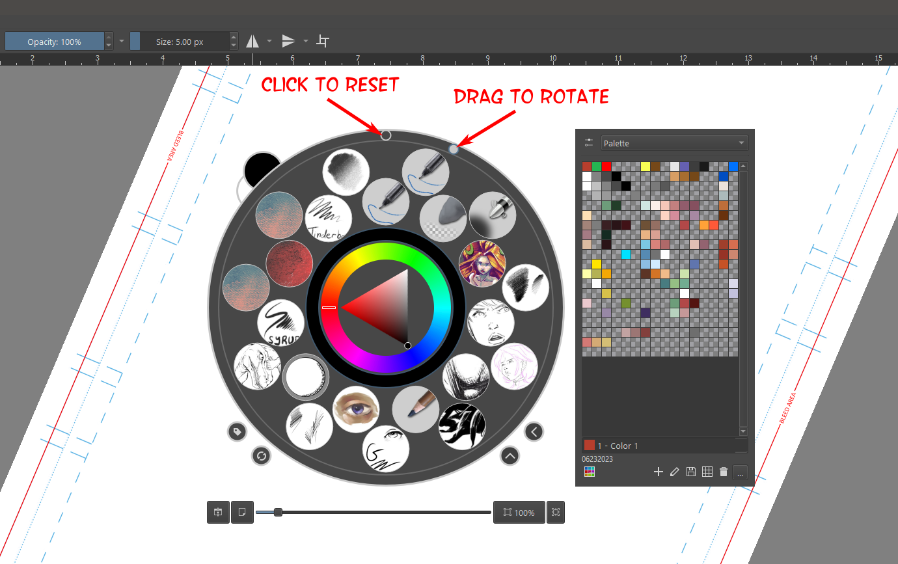Click palette scrollbar down arrow
The width and height of the screenshot is (898, 564).
point(743,431)
